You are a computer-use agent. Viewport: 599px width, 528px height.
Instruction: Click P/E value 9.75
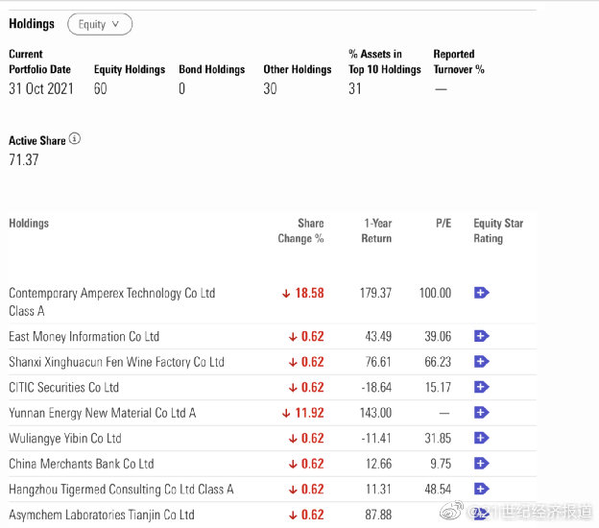(441, 464)
